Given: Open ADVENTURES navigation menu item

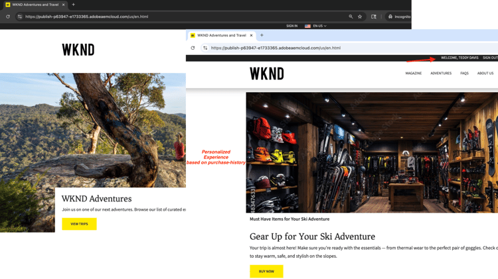Looking at the screenshot, I should click(x=441, y=74).
